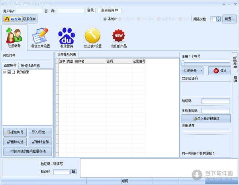Increase 间隔次数 with the up arrow
Image resolution: width=239 pixels, height=185 pixels.
coord(219,18)
